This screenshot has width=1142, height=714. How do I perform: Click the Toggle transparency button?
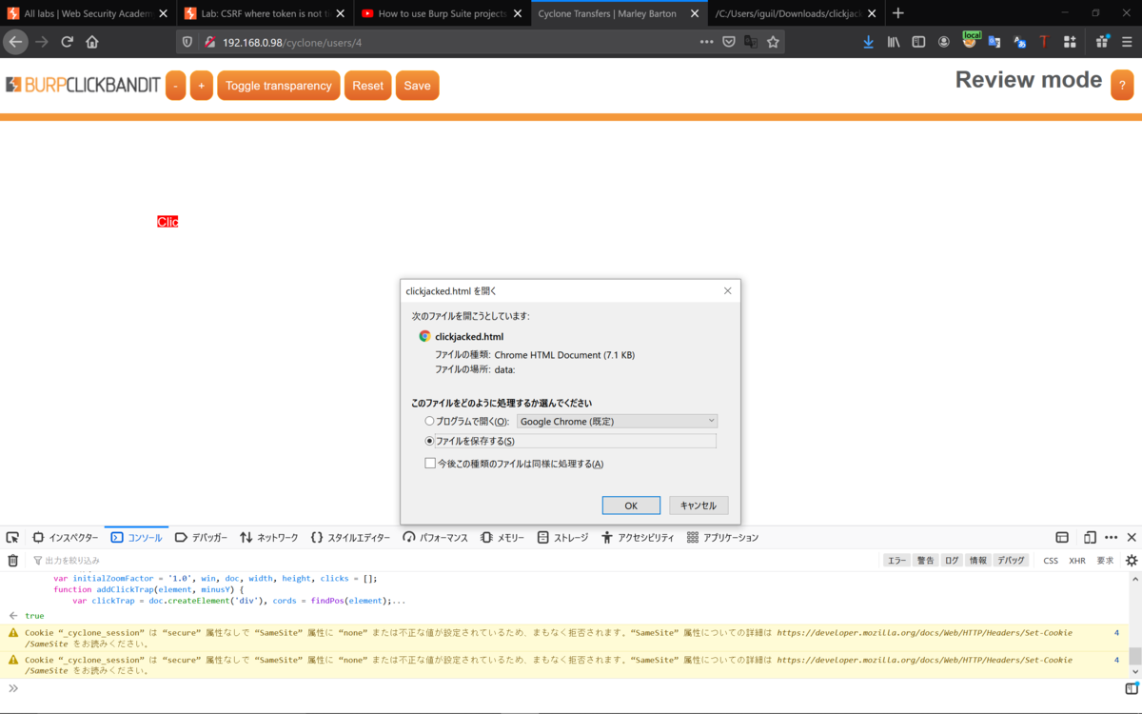pyautogui.click(x=279, y=86)
